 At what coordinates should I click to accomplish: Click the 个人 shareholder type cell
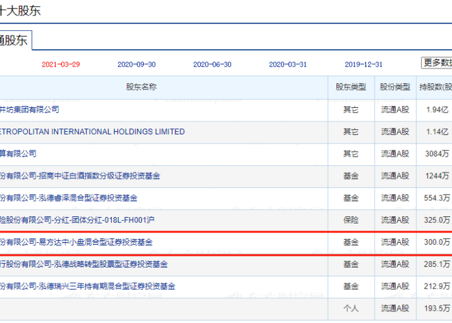(x=351, y=309)
